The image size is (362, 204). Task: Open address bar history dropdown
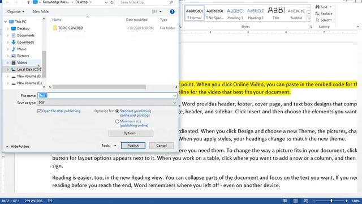tap(106, 2)
